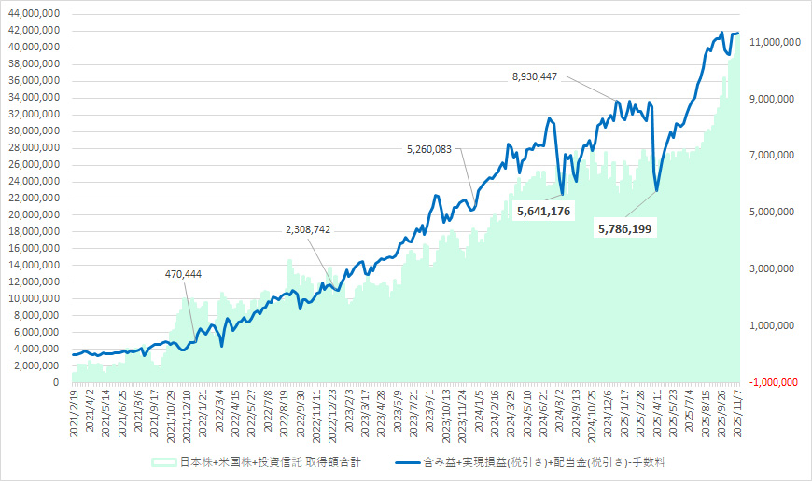Select 11,000,000 on the right axis
The height and width of the screenshot is (481, 812).
pos(771,43)
